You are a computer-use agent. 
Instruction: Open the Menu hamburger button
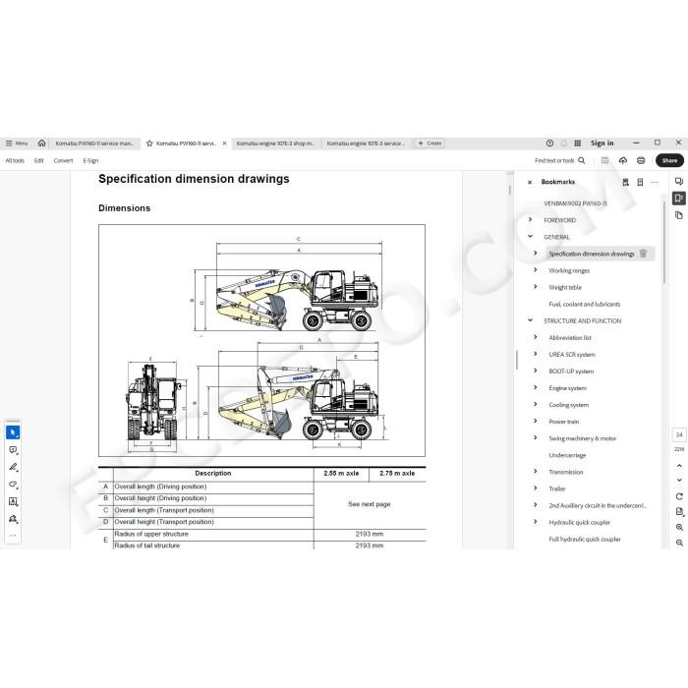point(17,143)
